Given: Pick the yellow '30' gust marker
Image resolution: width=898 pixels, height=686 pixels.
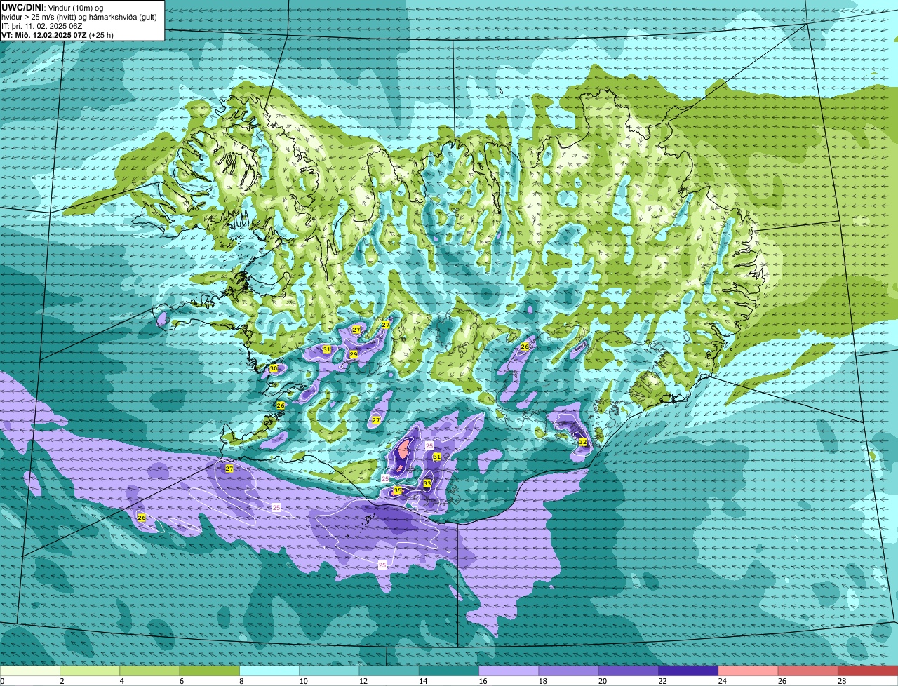Looking at the screenshot, I should coord(274,368).
